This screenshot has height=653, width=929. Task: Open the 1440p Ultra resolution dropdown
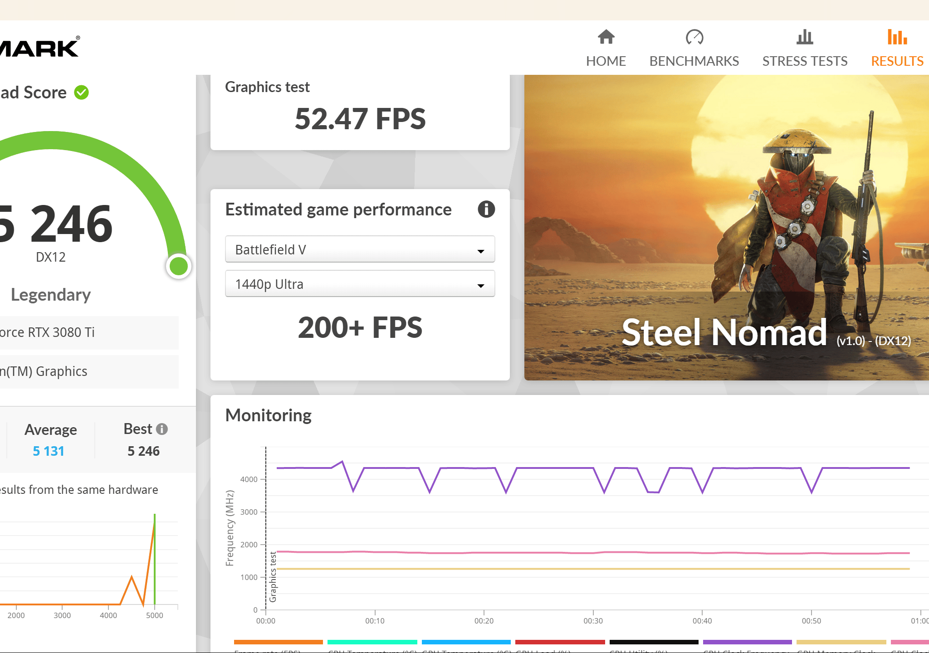click(x=360, y=284)
